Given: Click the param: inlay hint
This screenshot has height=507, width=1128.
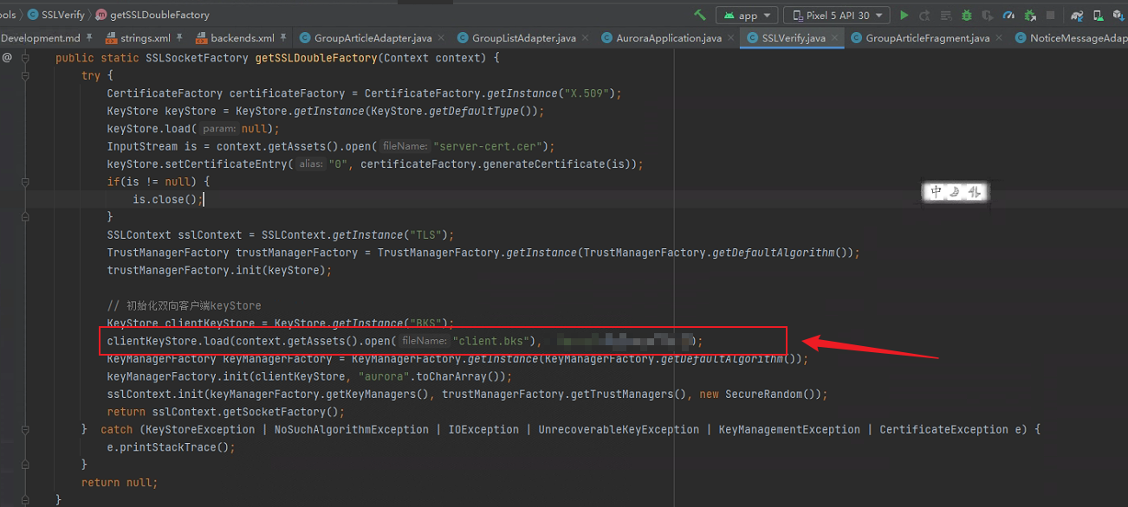Looking at the screenshot, I should (220, 129).
